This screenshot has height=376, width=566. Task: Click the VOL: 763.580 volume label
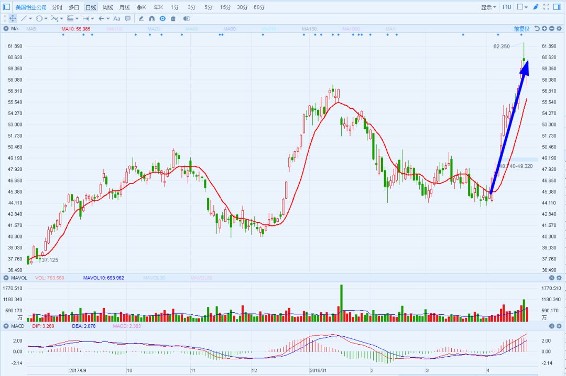(x=50, y=278)
